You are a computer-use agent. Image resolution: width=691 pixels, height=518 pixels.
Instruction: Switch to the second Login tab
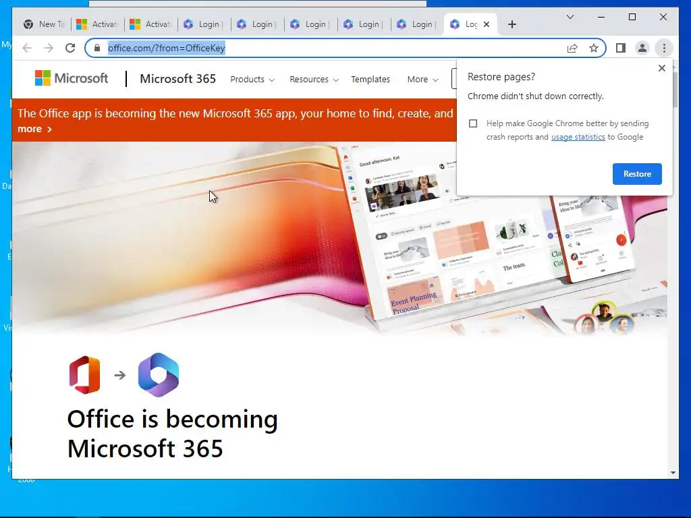click(258, 24)
